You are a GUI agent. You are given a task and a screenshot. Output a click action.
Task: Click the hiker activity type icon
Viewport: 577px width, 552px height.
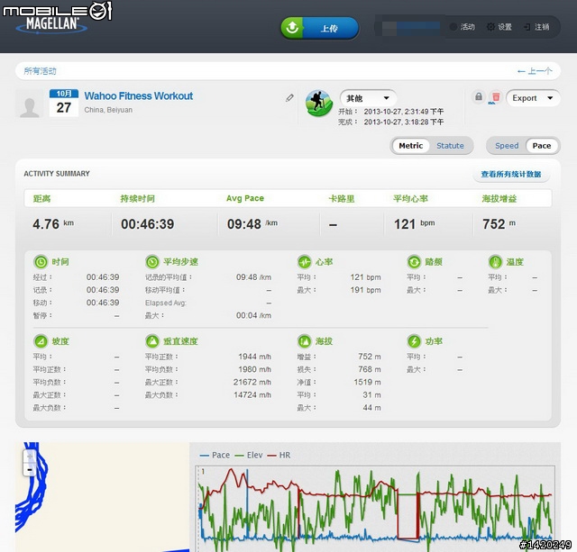pyautogui.click(x=319, y=104)
